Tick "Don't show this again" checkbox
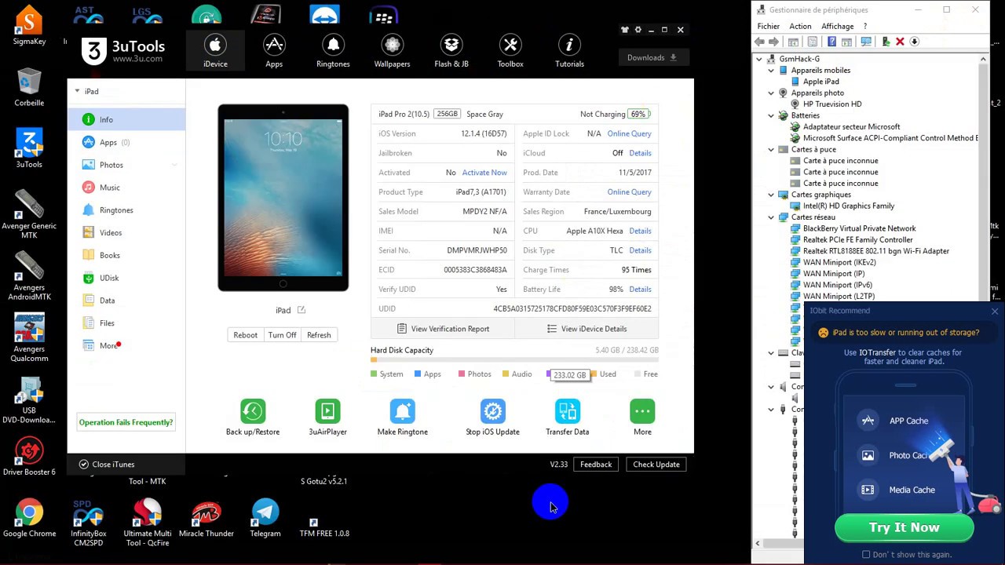 point(866,555)
